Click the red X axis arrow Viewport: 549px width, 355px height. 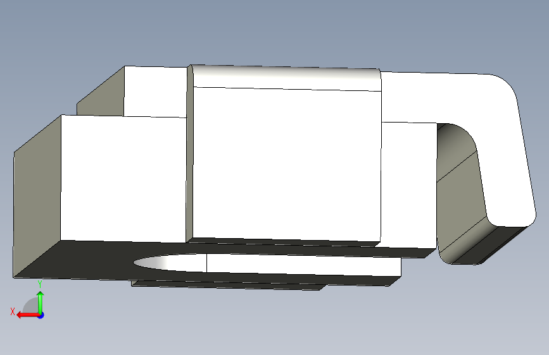28,315
